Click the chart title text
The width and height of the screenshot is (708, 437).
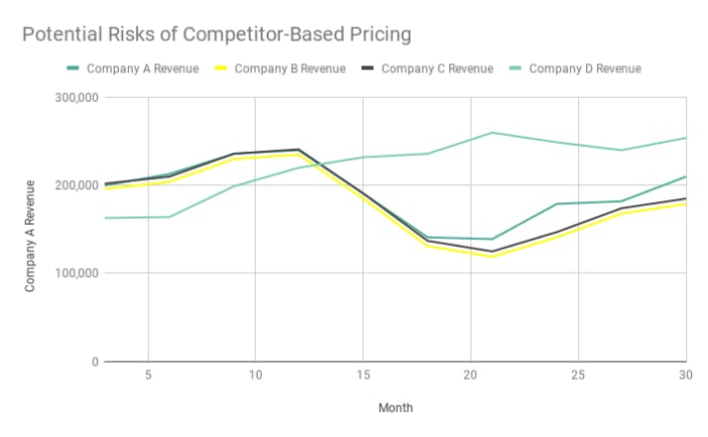click(216, 36)
